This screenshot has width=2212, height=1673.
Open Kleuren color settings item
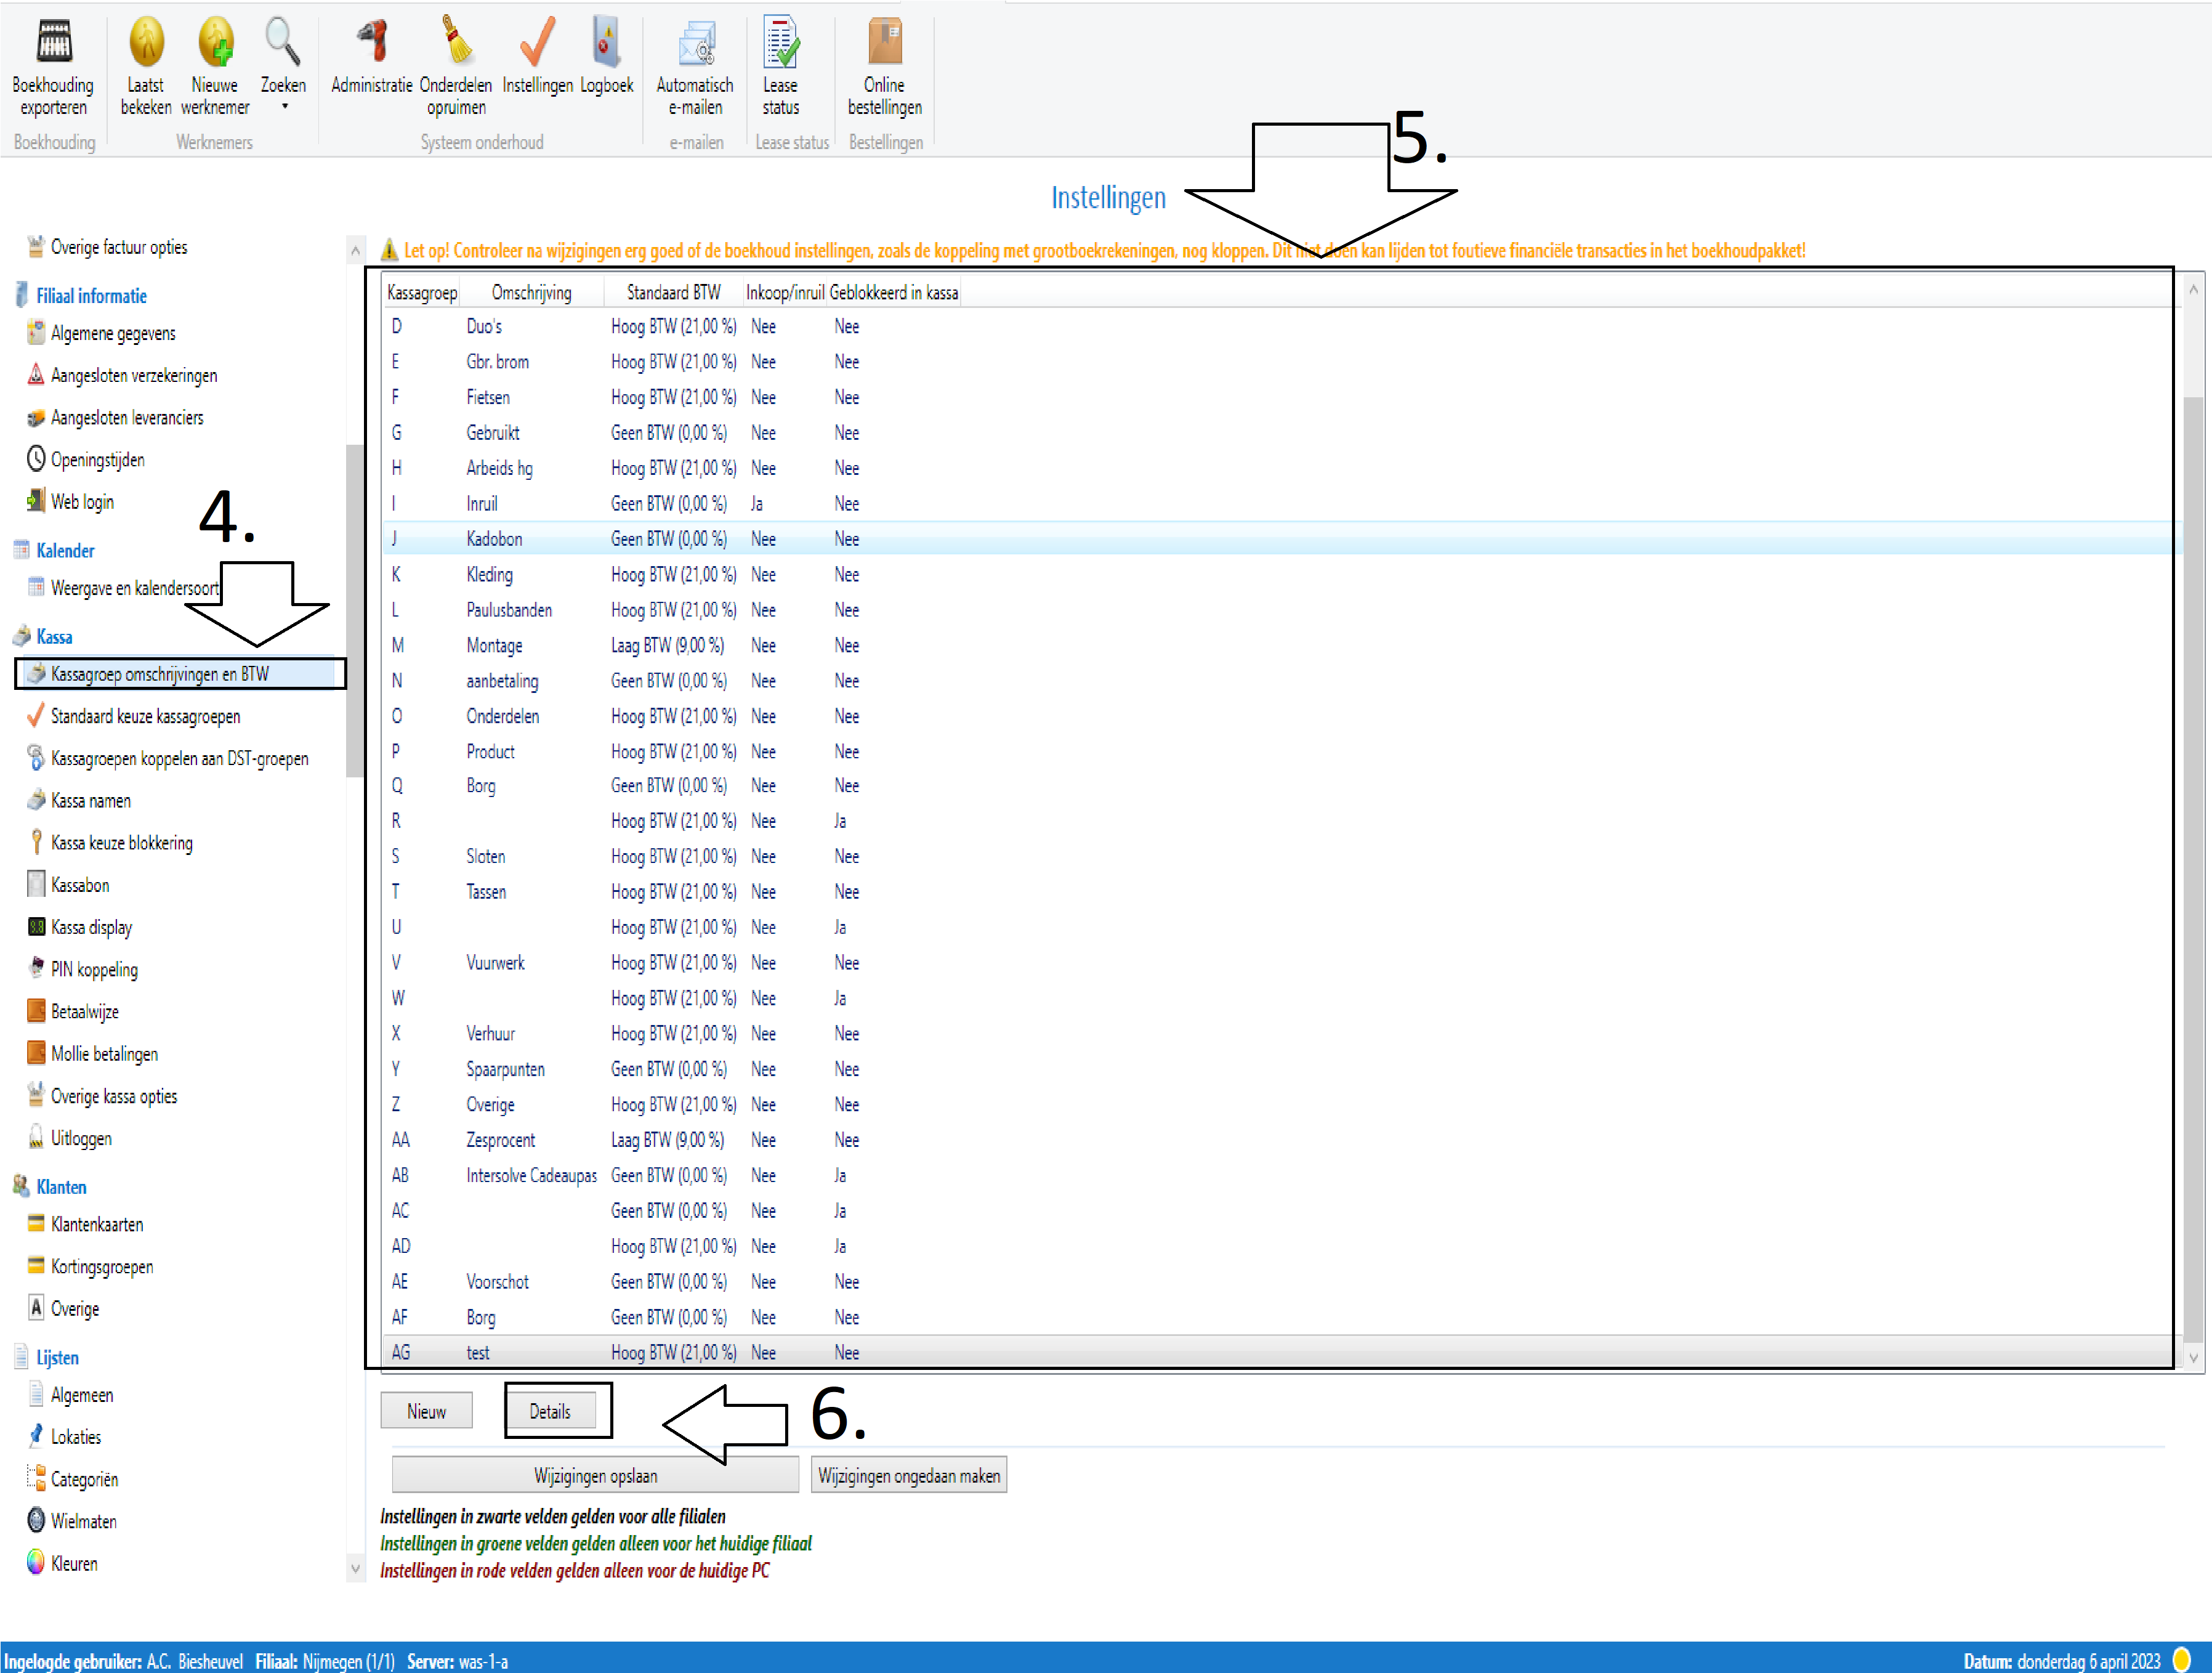coord(74,1563)
